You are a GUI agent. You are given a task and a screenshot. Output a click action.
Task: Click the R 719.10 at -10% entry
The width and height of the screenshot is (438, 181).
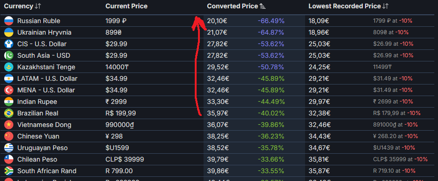pyautogui.click(x=394, y=171)
